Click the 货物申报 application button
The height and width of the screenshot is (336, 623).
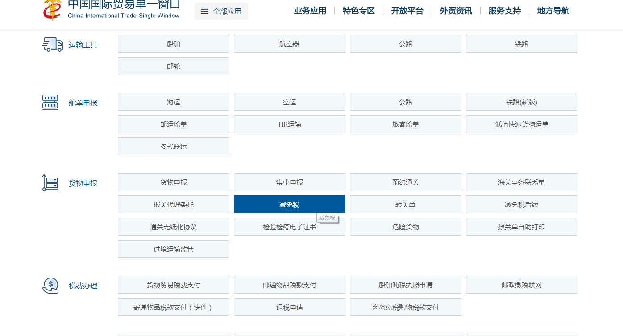click(x=174, y=182)
